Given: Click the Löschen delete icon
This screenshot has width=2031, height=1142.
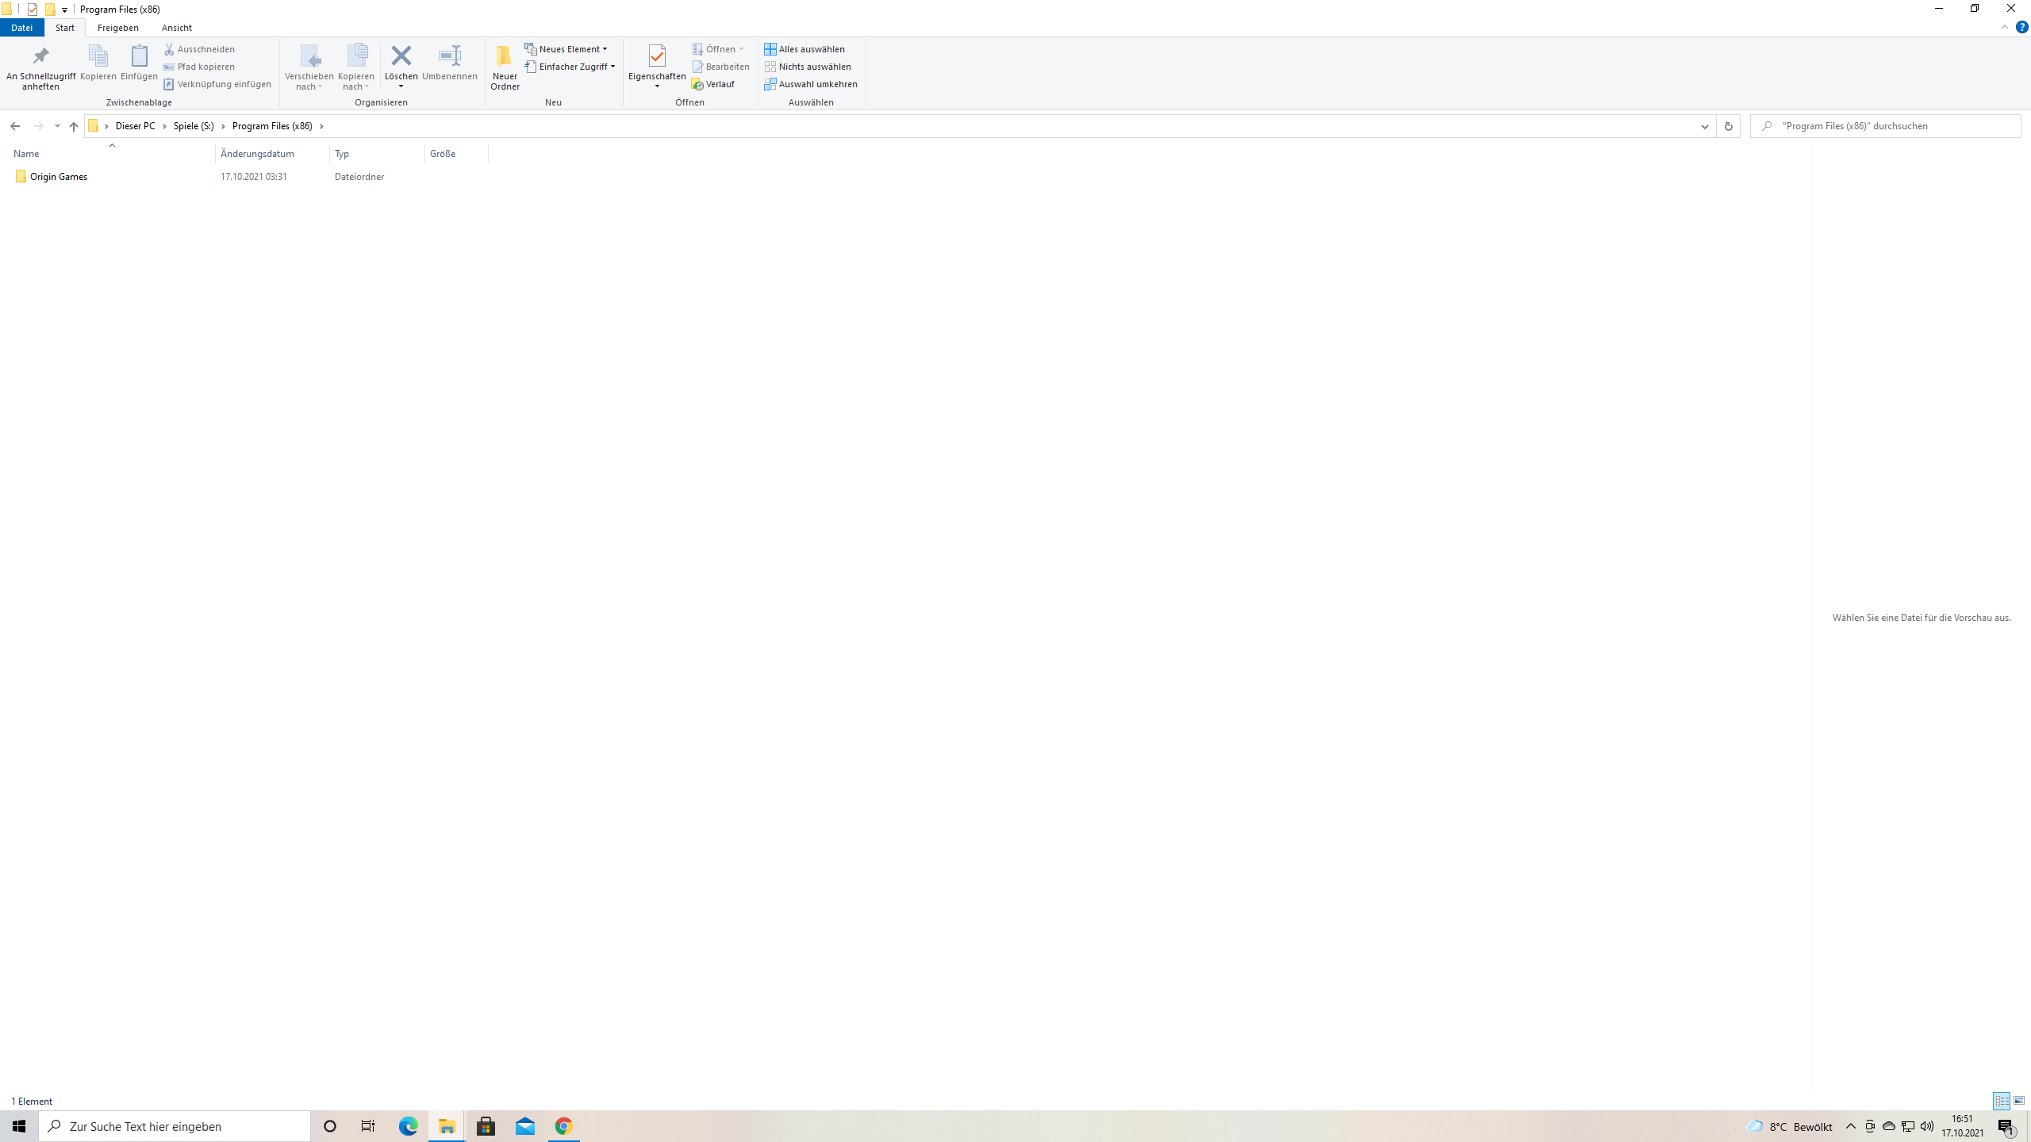Looking at the screenshot, I should 401,56.
